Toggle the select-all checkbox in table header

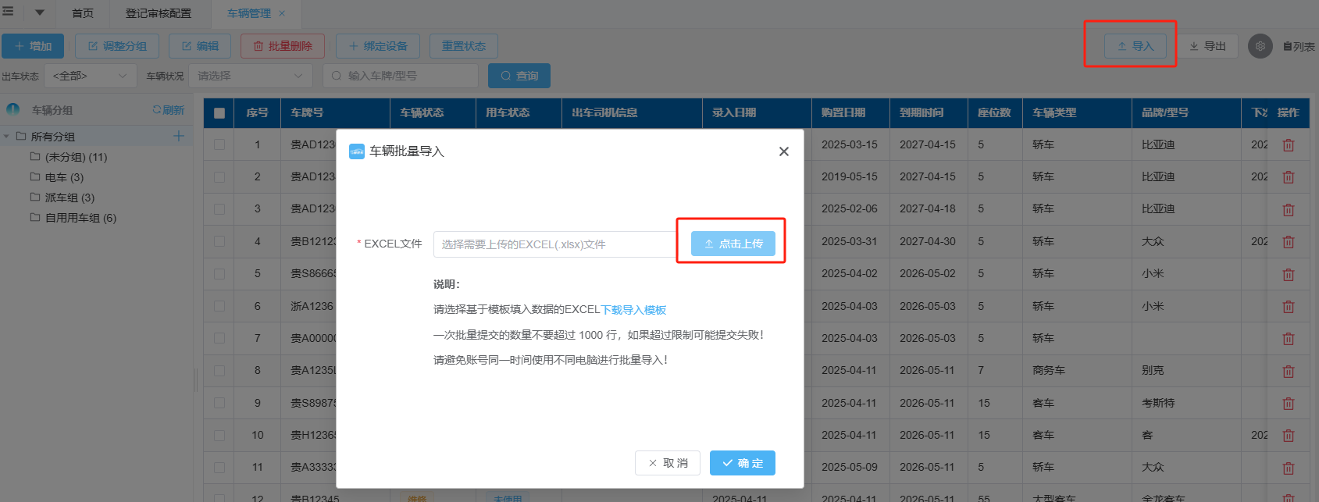point(219,113)
